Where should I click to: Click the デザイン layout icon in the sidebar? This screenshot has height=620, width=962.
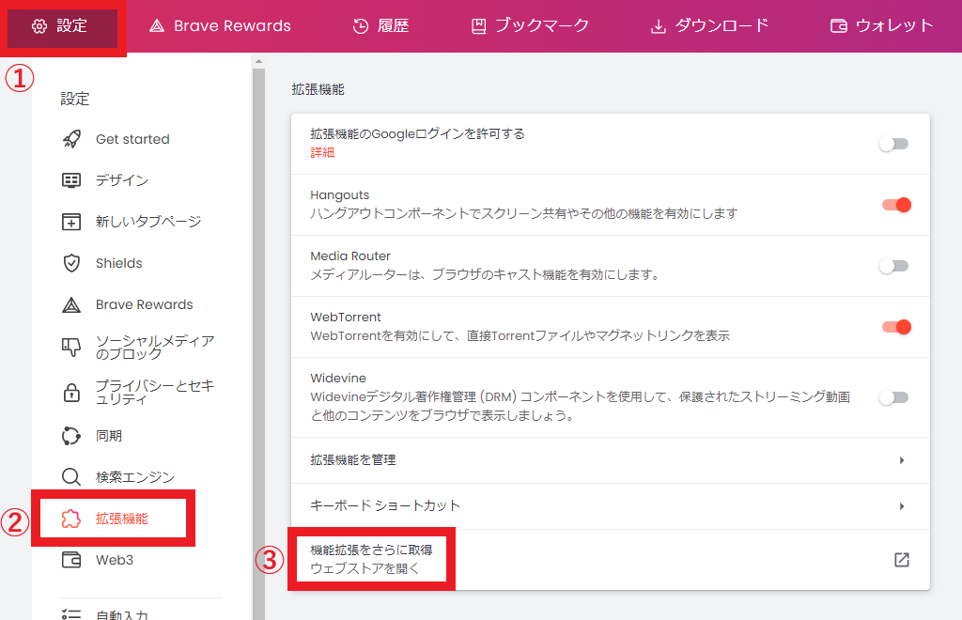click(71, 180)
